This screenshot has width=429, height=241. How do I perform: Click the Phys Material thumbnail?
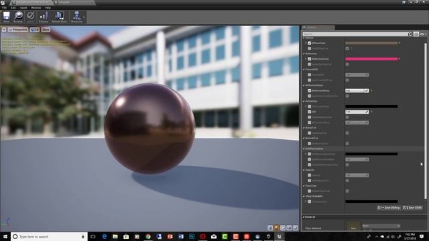coord(353,226)
